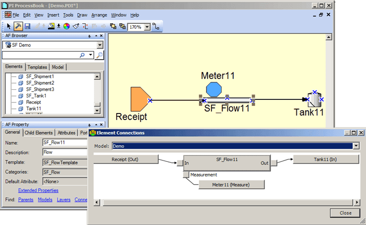Click the Element Connections horizontal scrollbar track

pos(227,202)
